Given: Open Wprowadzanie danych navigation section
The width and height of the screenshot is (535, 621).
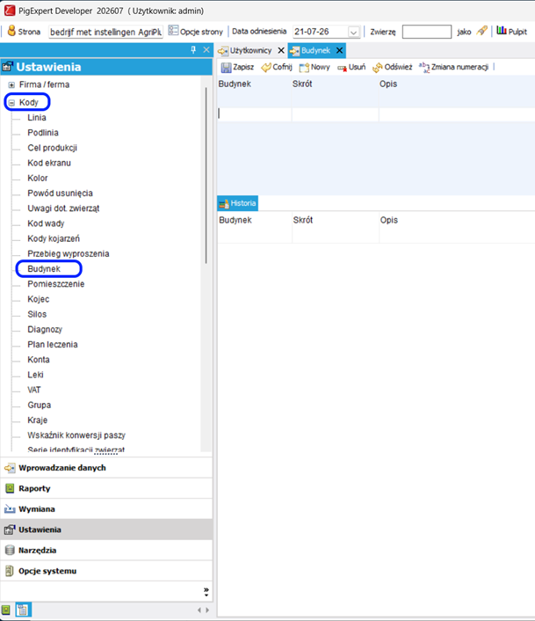Looking at the screenshot, I should pyautogui.click(x=106, y=468).
